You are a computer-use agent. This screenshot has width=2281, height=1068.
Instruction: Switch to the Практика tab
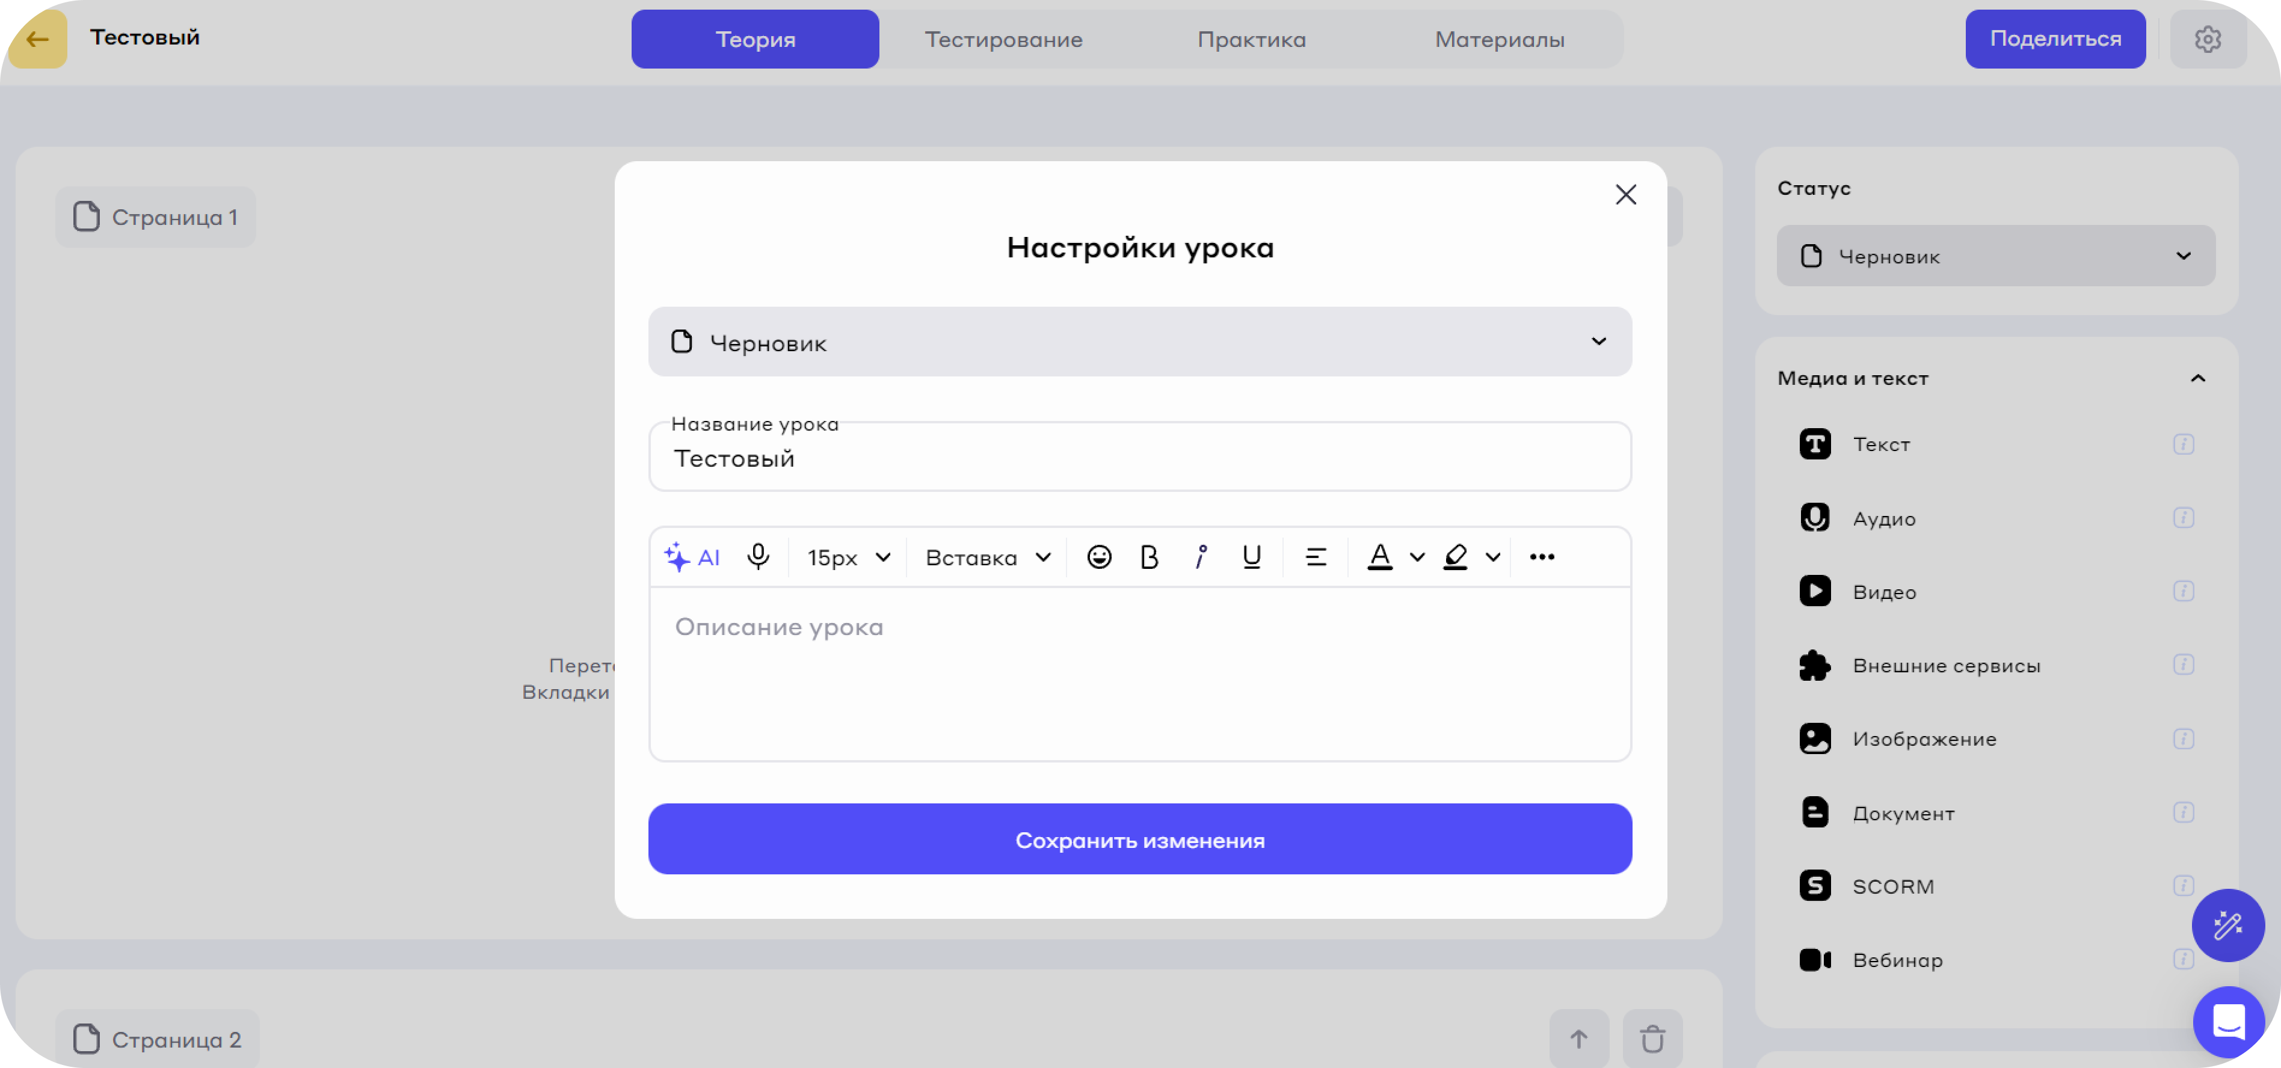click(x=1251, y=40)
